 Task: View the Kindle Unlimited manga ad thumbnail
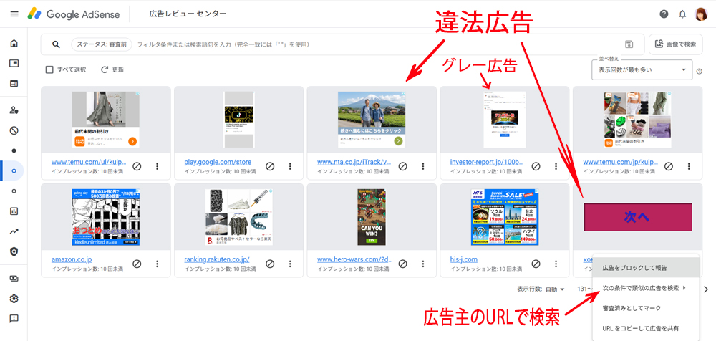coord(105,216)
